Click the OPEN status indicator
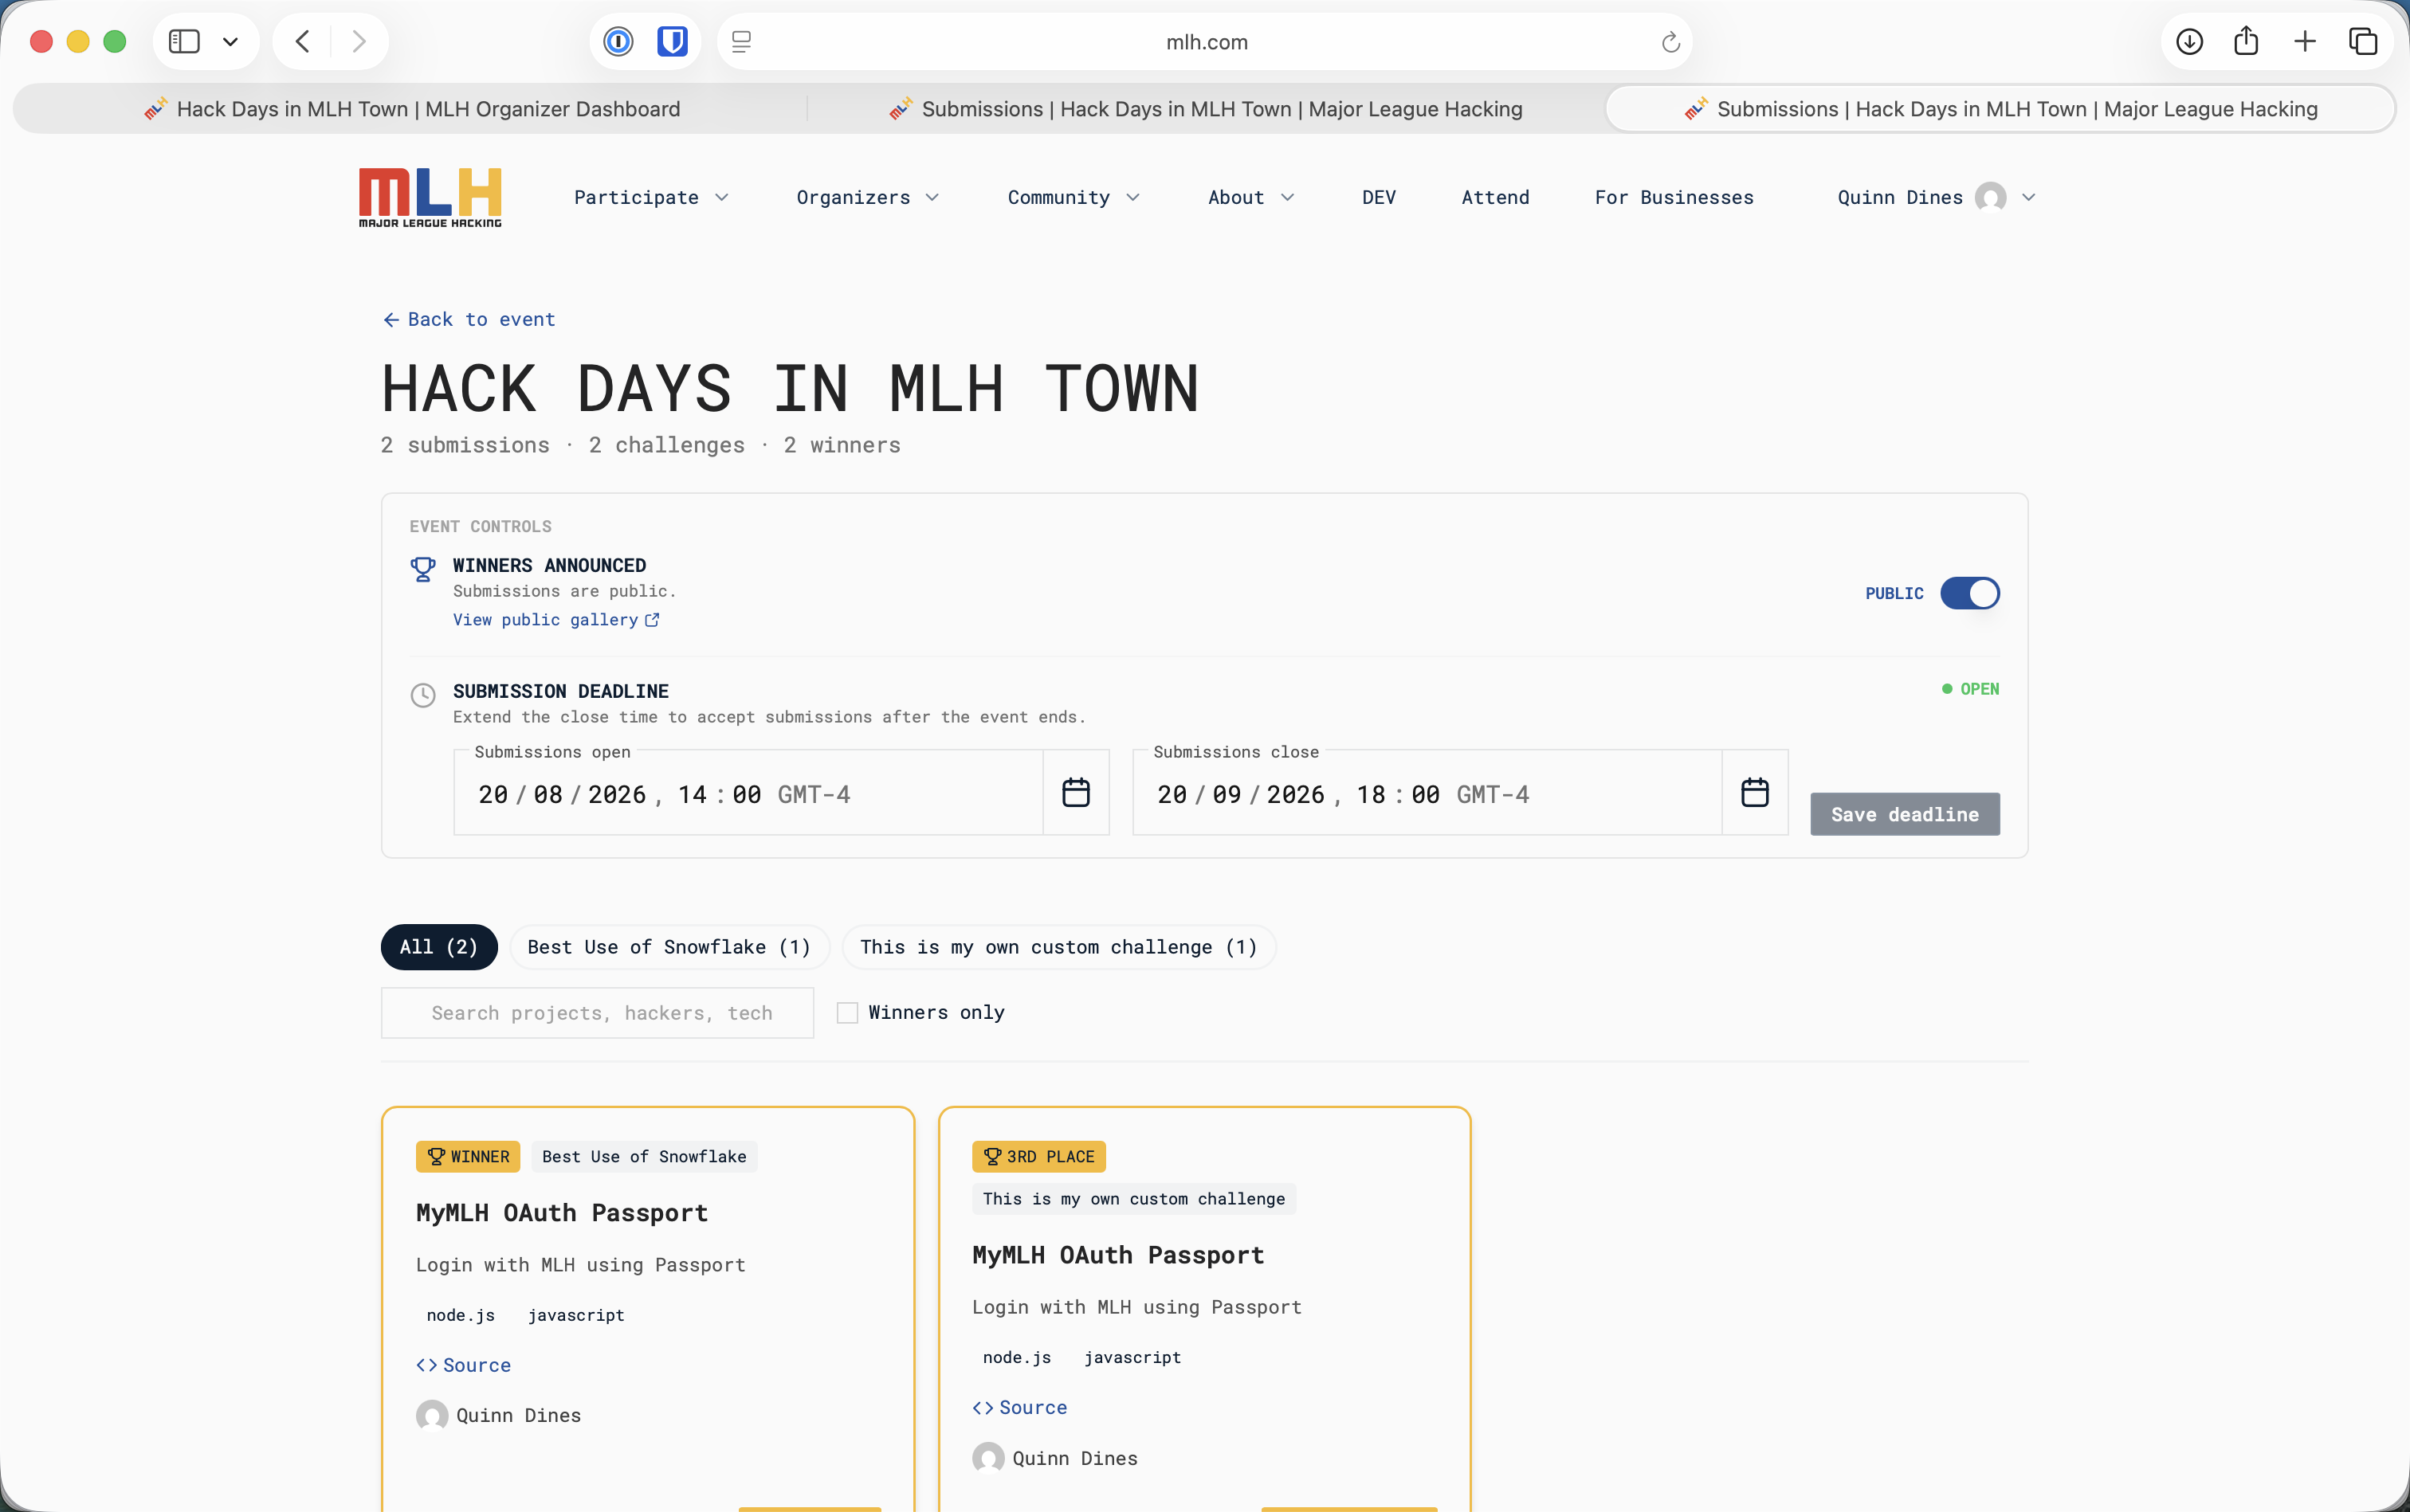 pos(1970,689)
